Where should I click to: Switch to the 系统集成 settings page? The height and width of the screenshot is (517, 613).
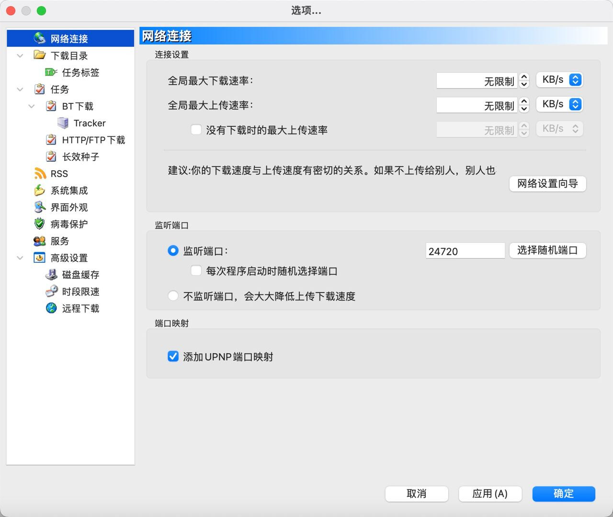point(69,191)
